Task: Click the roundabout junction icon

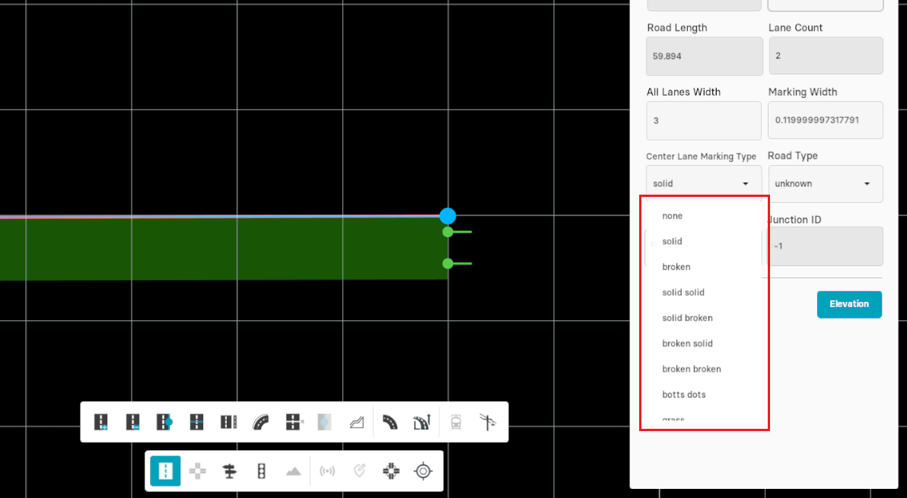Action: point(391,471)
